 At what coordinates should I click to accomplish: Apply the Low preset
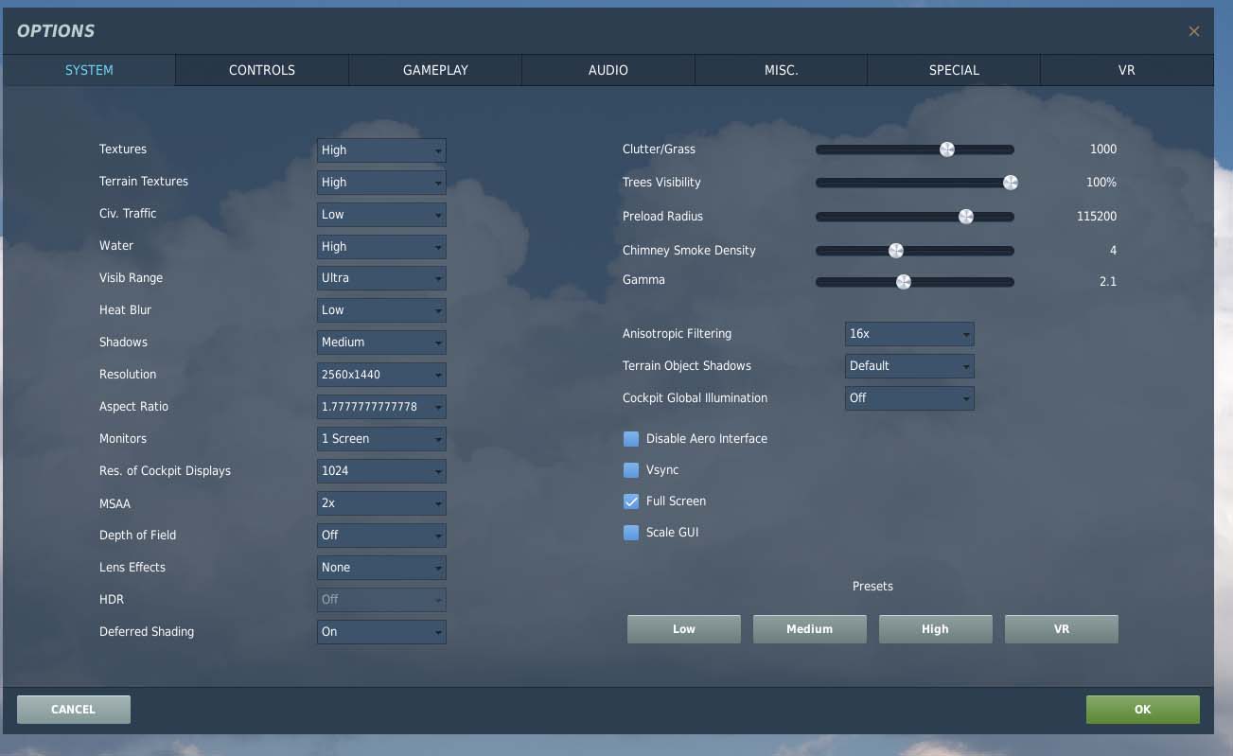coord(684,629)
